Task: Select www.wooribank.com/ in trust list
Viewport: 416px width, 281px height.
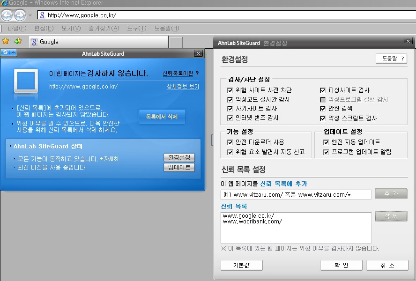Action: tap(253, 222)
